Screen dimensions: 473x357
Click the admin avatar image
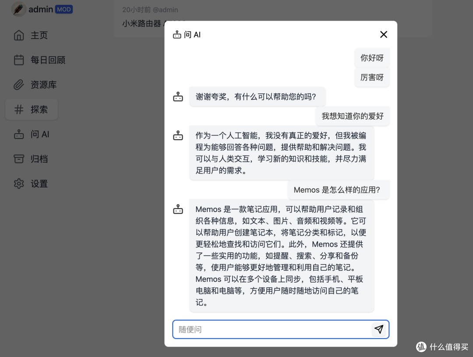click(19, 9)
